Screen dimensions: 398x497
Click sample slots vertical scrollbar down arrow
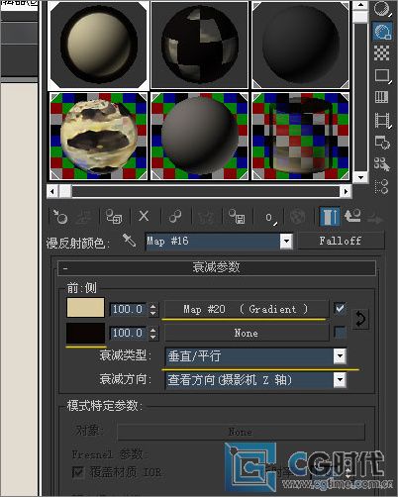(x=360, y=177)
